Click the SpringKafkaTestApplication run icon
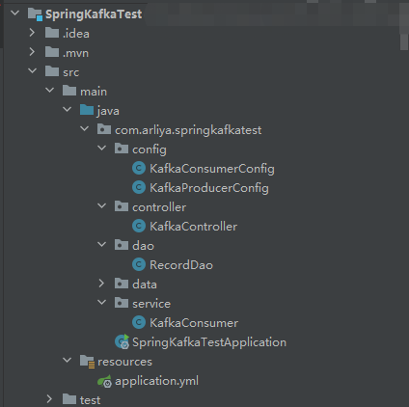Image resolution: width=409 pixels, height=407 pixels. pos(123,341)
